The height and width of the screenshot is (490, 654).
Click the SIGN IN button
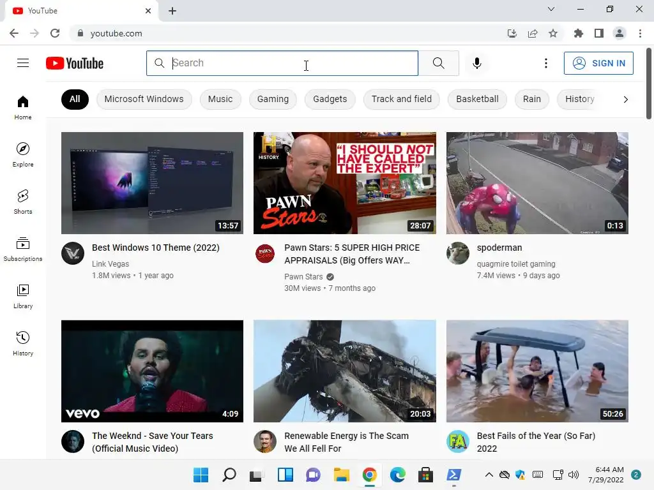click(598, 63)
